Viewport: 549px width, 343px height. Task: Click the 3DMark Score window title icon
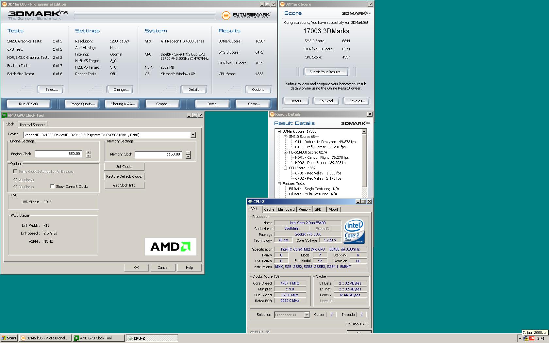click(282, 4)
